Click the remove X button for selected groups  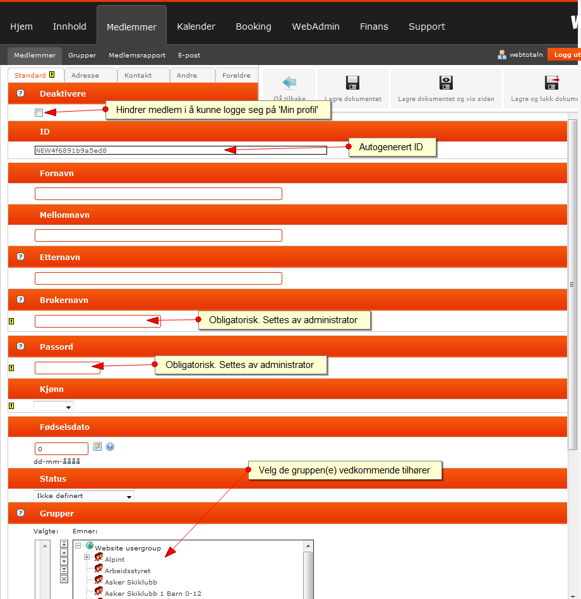pos(64,579)
